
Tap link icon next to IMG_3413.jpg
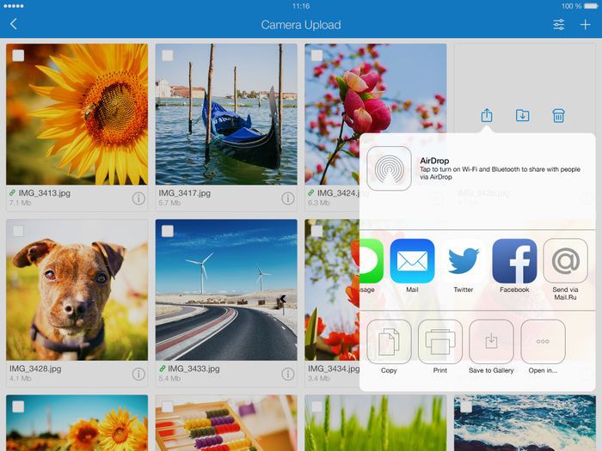pyautogui.click(x=13, y=193)
